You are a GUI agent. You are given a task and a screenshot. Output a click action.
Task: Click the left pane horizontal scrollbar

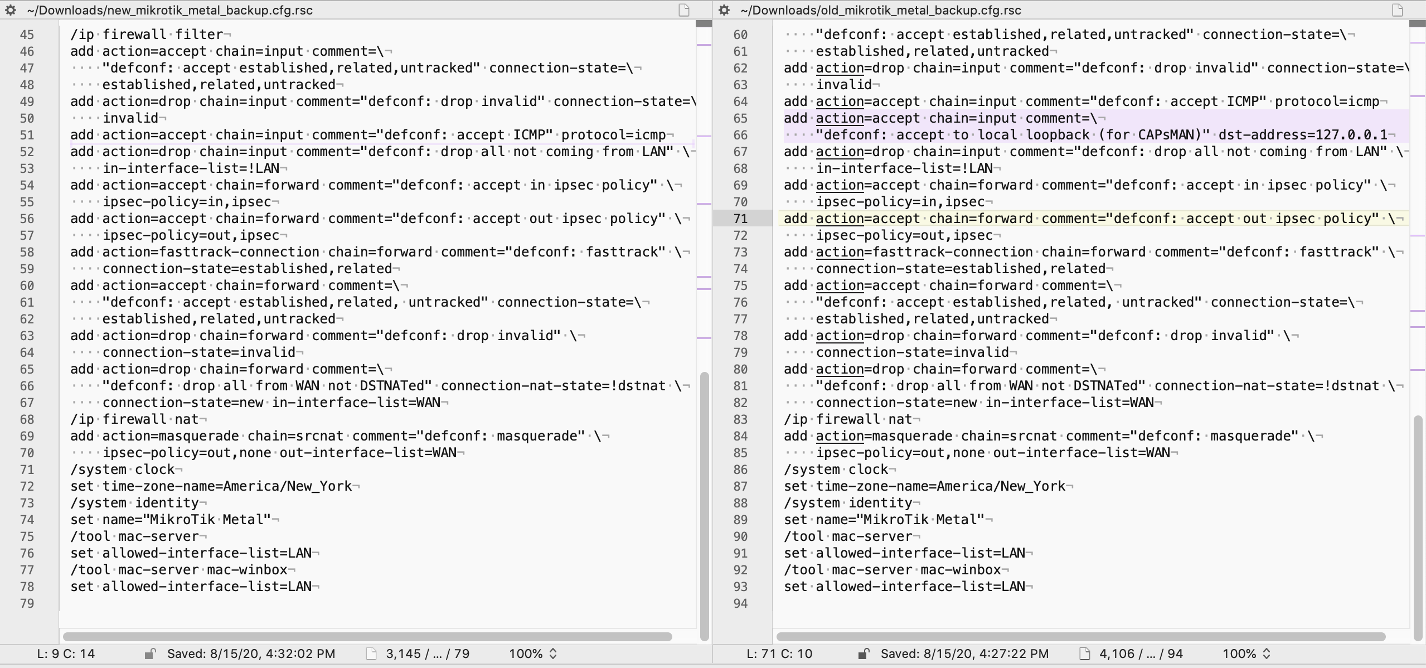pyautogui.click(x=367, y=636)
